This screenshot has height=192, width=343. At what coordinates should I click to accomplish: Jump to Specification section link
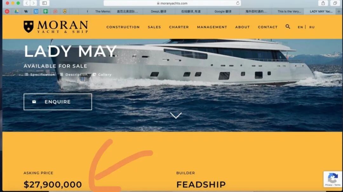40,75
